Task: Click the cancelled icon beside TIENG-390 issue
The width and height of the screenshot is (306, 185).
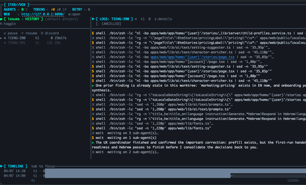Action: coord(5,38)
